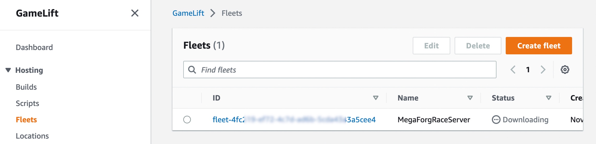Open Scripts under Hosting

pyautogui.click(x=27, y=104)
